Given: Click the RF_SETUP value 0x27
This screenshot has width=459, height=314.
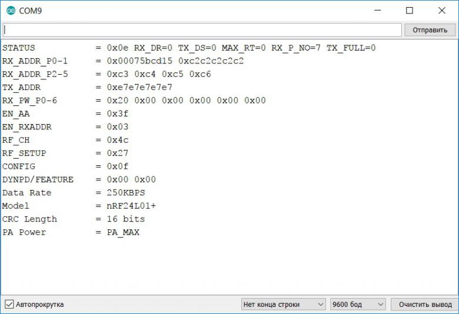Looking at the screenshot, I should tap(118, 153).
